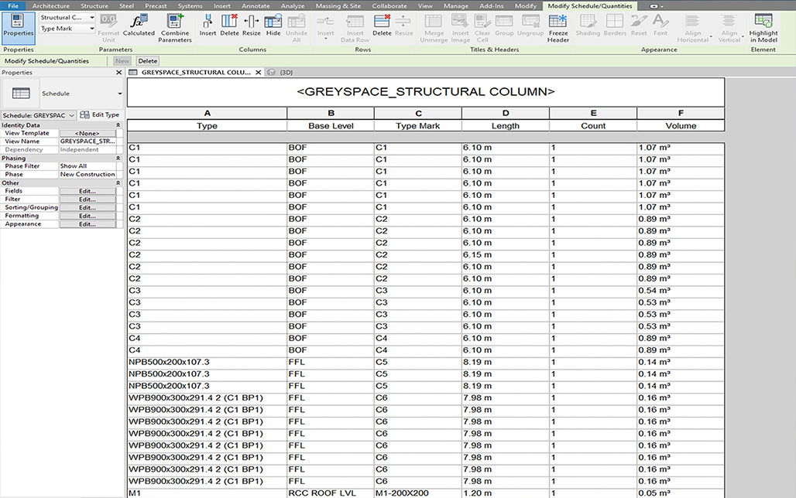
Task: Click the View Name value field
Action: 87,142
